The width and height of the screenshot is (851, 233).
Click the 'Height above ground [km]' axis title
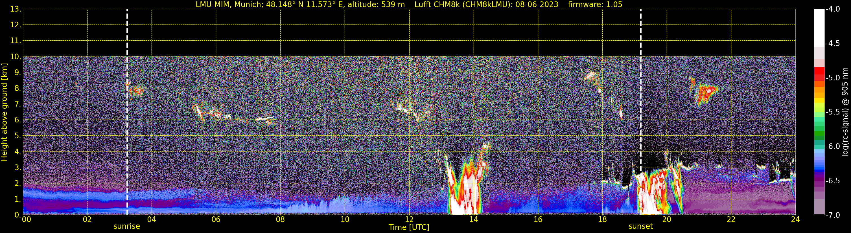(x=4, y=112)
